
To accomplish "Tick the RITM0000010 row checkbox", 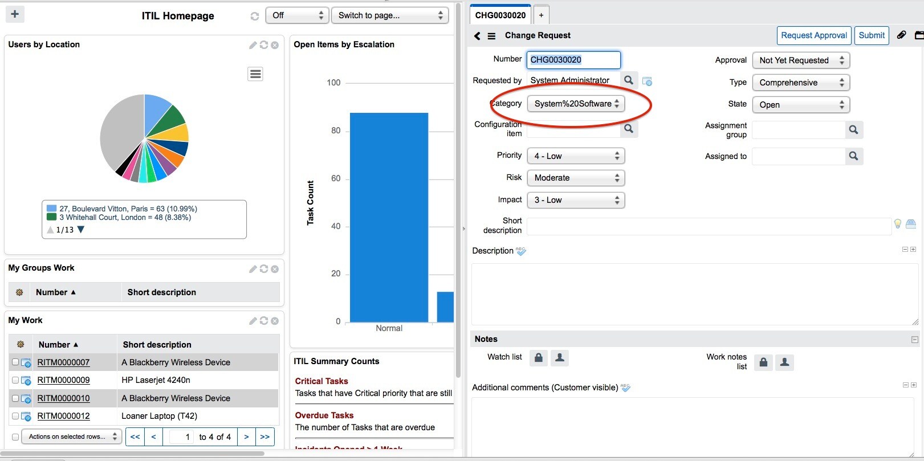I will pos(15,398).
